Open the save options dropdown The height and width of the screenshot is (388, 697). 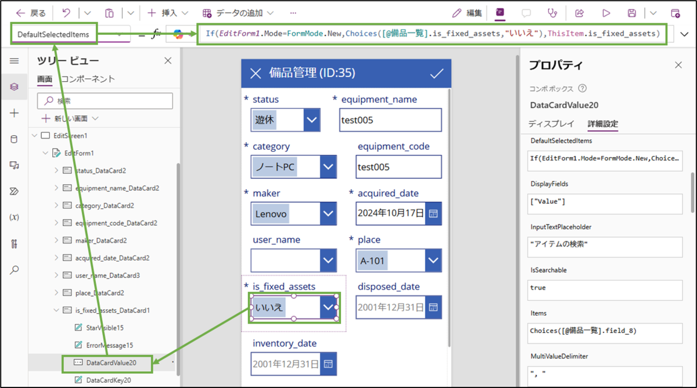[x=653, y=13]
